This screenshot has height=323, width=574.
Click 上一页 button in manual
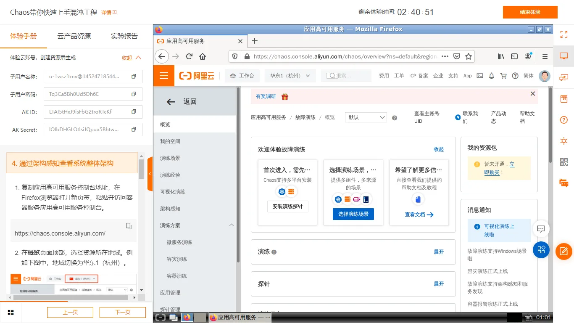click(x=70, y=312)
